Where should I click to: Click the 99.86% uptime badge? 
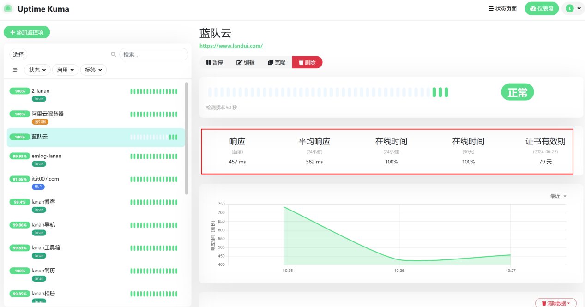coord(19,225)
